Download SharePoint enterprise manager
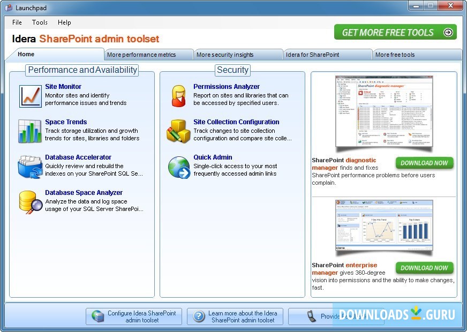This screenshot has height=332, width=467. 425,268
